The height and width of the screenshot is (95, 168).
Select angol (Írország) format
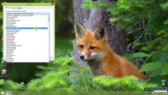(27, 36)
